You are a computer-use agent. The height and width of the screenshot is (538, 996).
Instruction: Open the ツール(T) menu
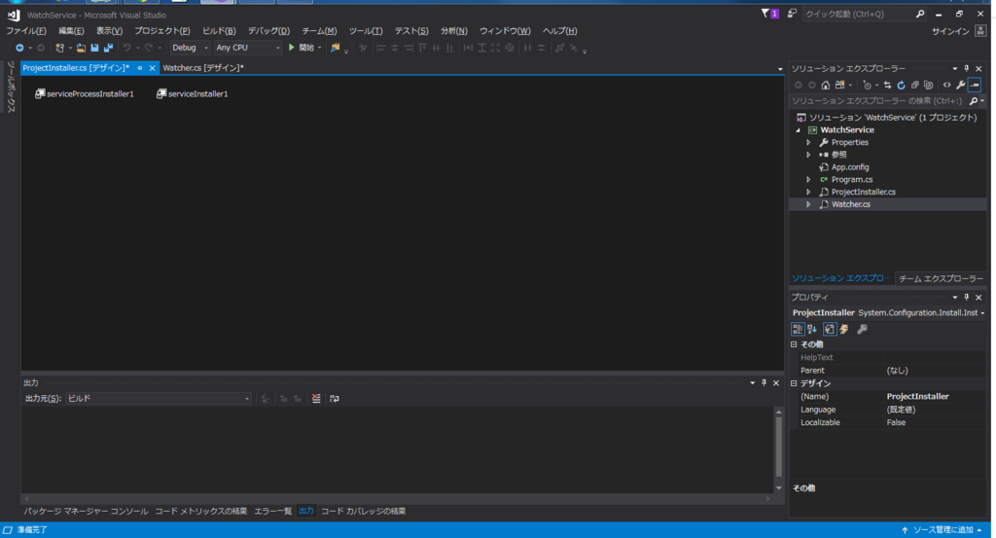(366, 30)
